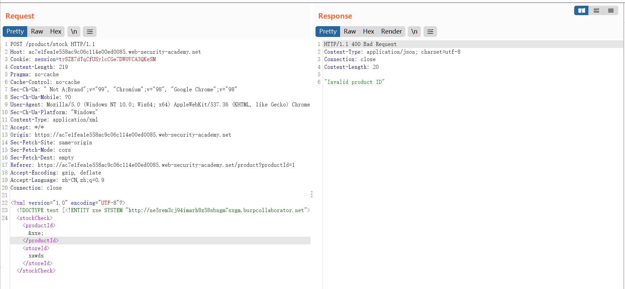Screen dimensions: 625x289
Task: Click the XML version declaration line
Action: coord(68,203)
